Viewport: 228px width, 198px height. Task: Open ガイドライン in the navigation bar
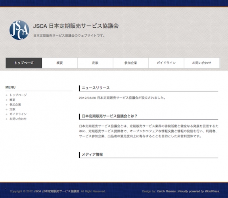pos(166,63)
